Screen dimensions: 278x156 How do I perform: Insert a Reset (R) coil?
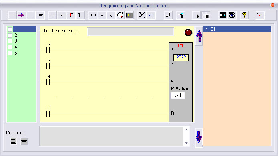[102, 15]
